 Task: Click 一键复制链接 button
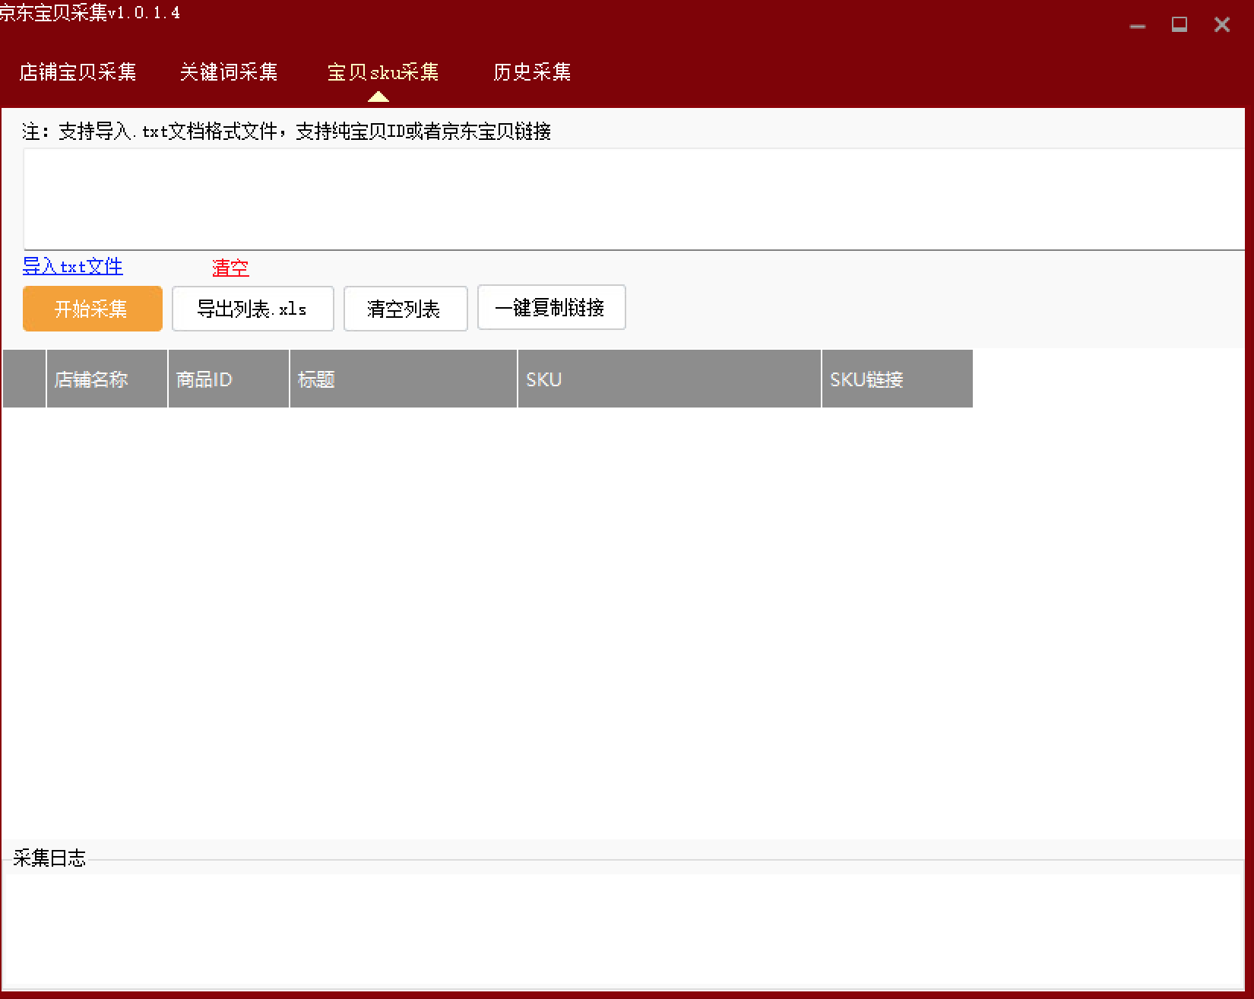(x=552, y=307)
